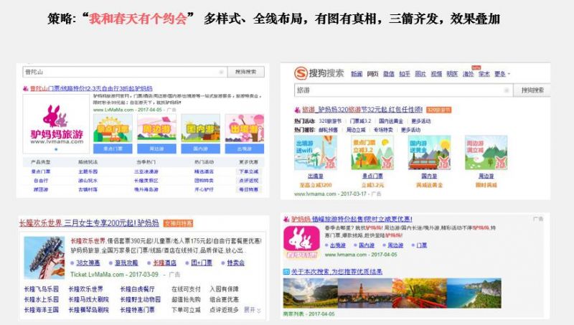Open 图片 tab in Sogou navigation
The width and height of the screenshot is (574, 325).
point(420,74)
